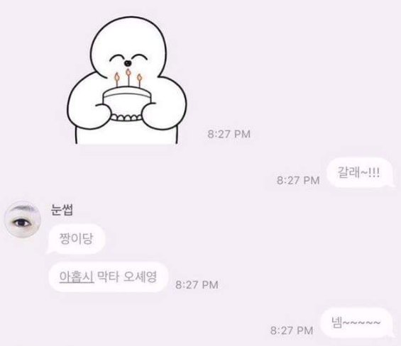Tap the cake held by the sticker character
The image size is (401, 346).
(126, 104)
